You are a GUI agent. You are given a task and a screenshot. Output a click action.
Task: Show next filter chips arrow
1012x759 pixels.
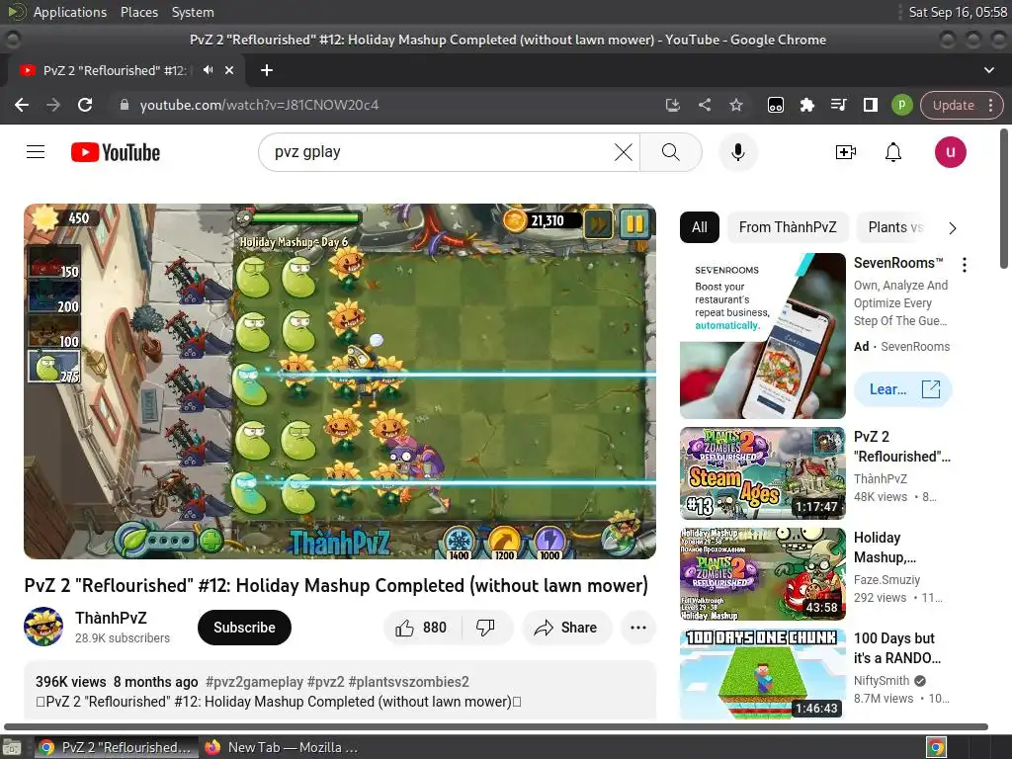[x=953, y=228]
